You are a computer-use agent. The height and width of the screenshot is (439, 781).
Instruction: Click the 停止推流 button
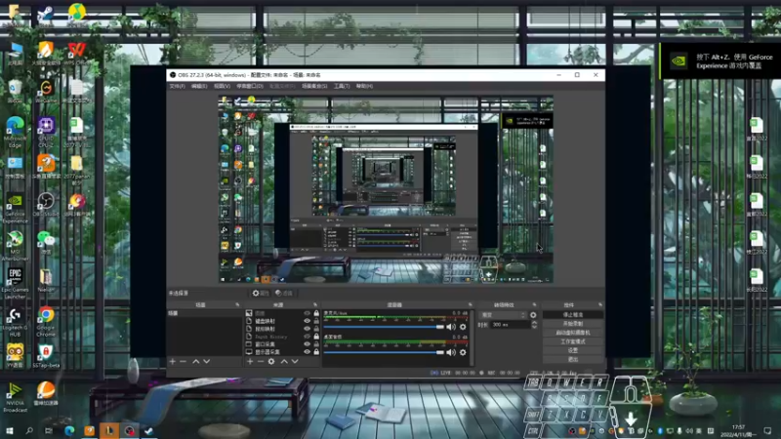[573, 315]
